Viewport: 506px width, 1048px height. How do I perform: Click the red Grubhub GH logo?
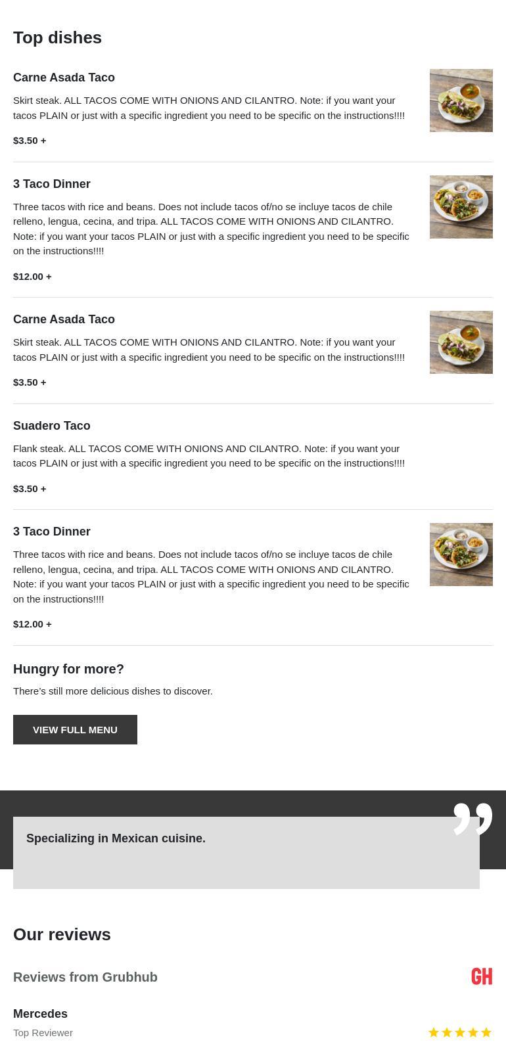click(x=482, y=976)
